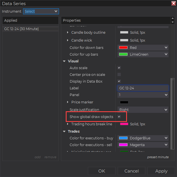Expand Candle body outline settings
The image size is (177, 177).
click(68, 33)
